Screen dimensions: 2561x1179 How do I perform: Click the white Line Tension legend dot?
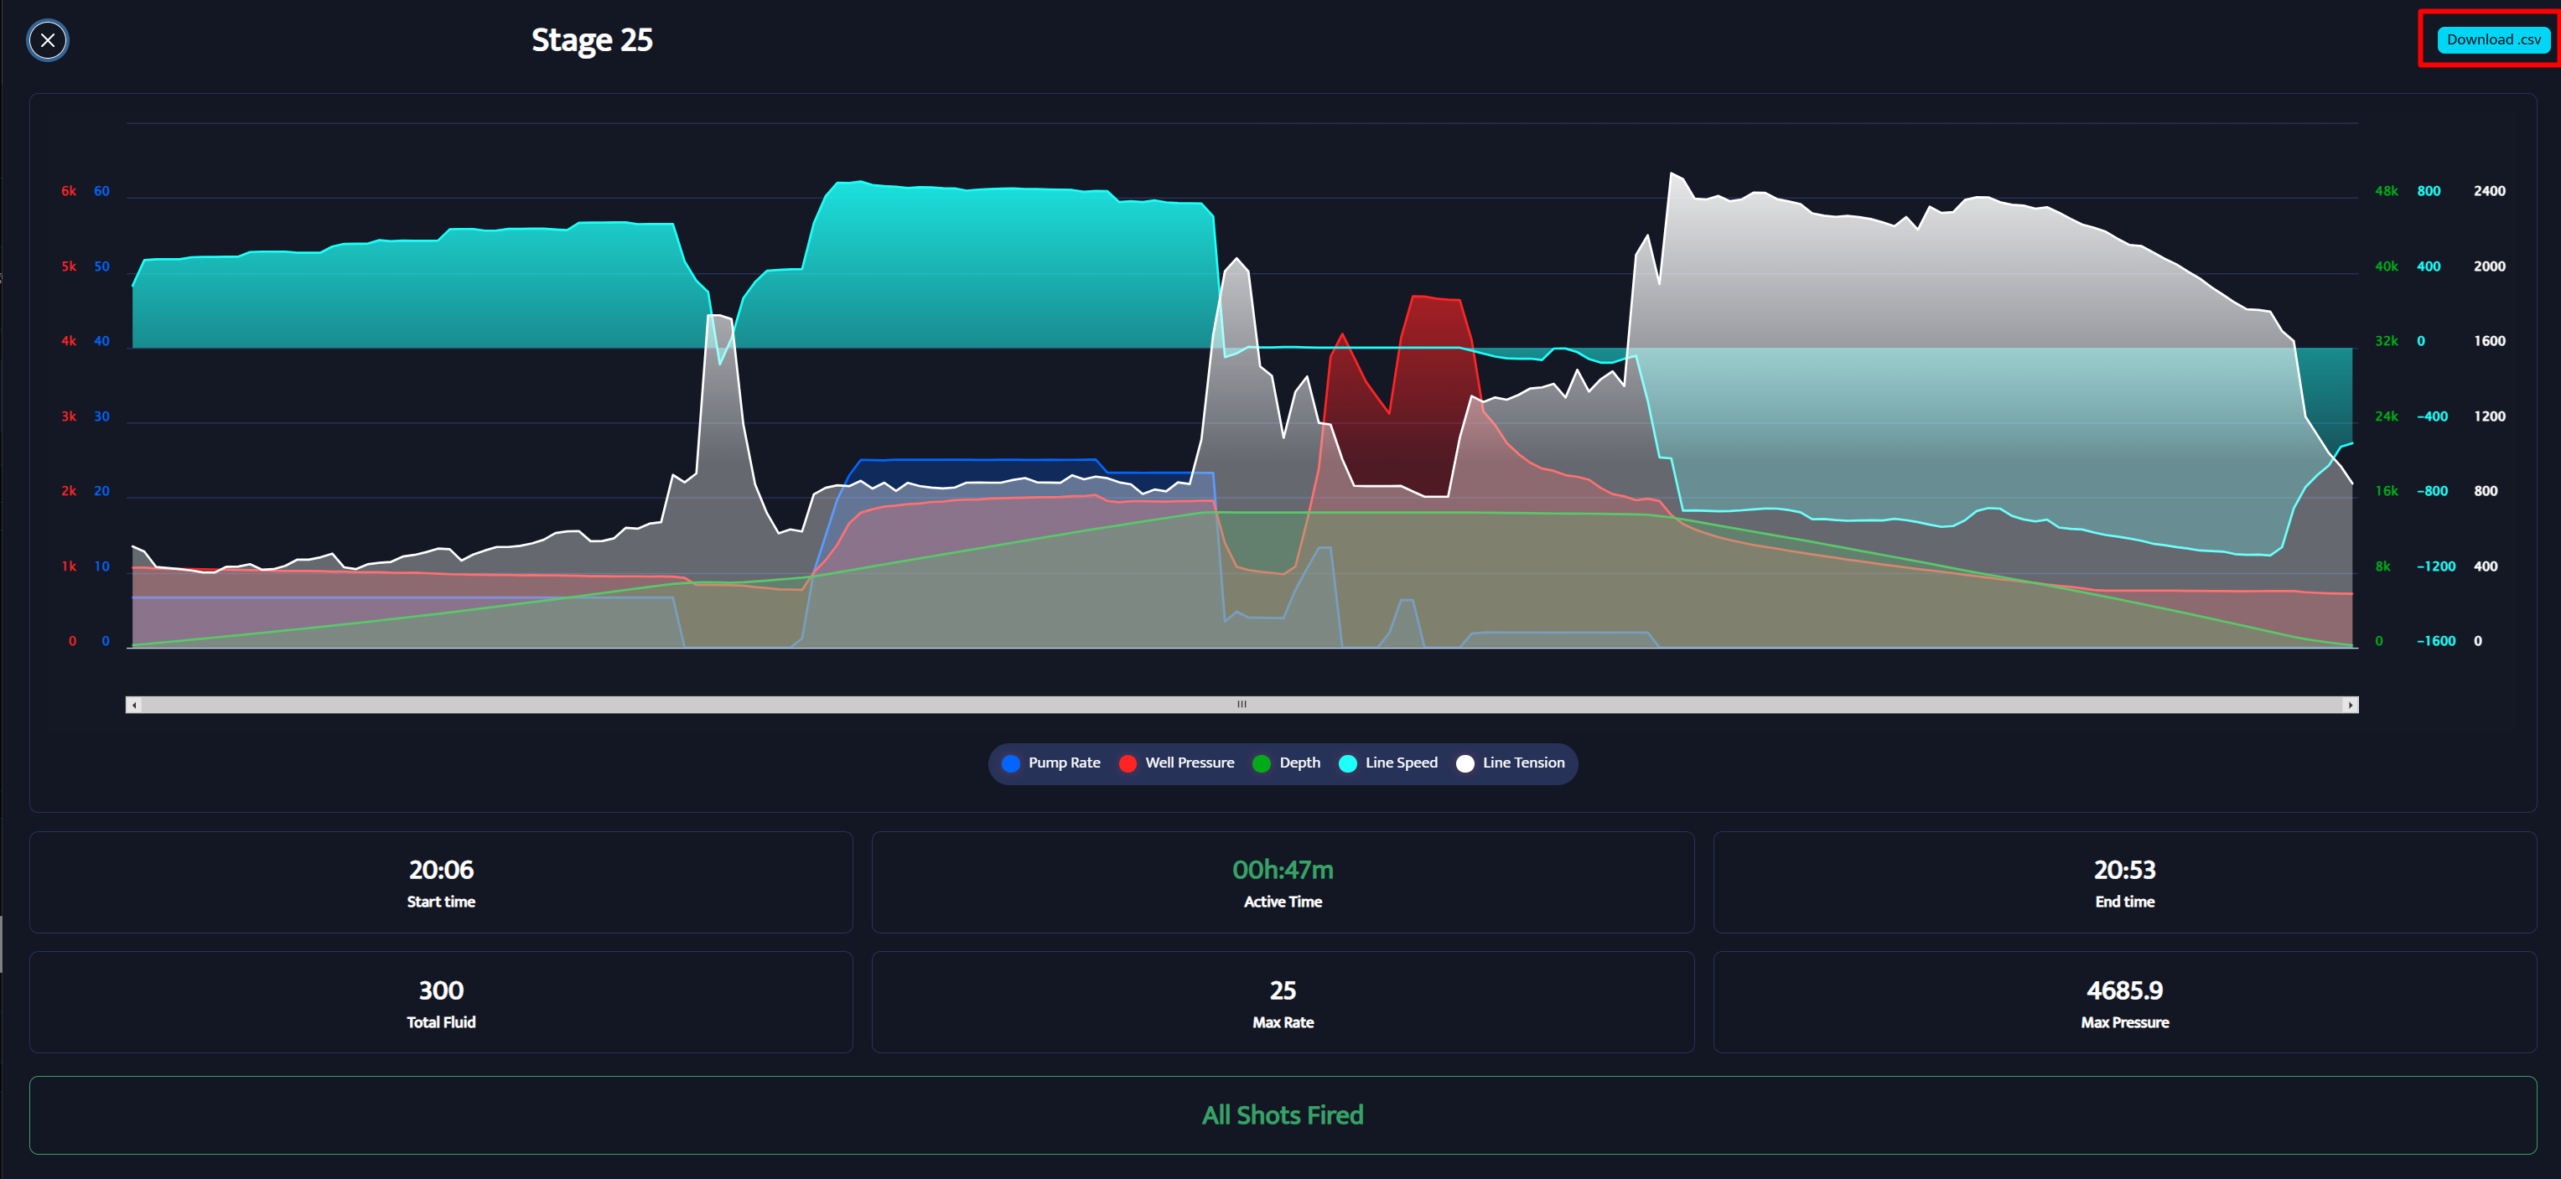(x=1465, y=763)
